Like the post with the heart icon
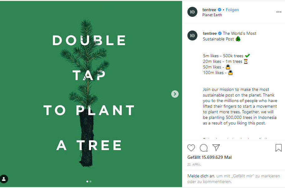Image resolution: width=285 pixels, height=188 pixels. click(x=191, y=148)
